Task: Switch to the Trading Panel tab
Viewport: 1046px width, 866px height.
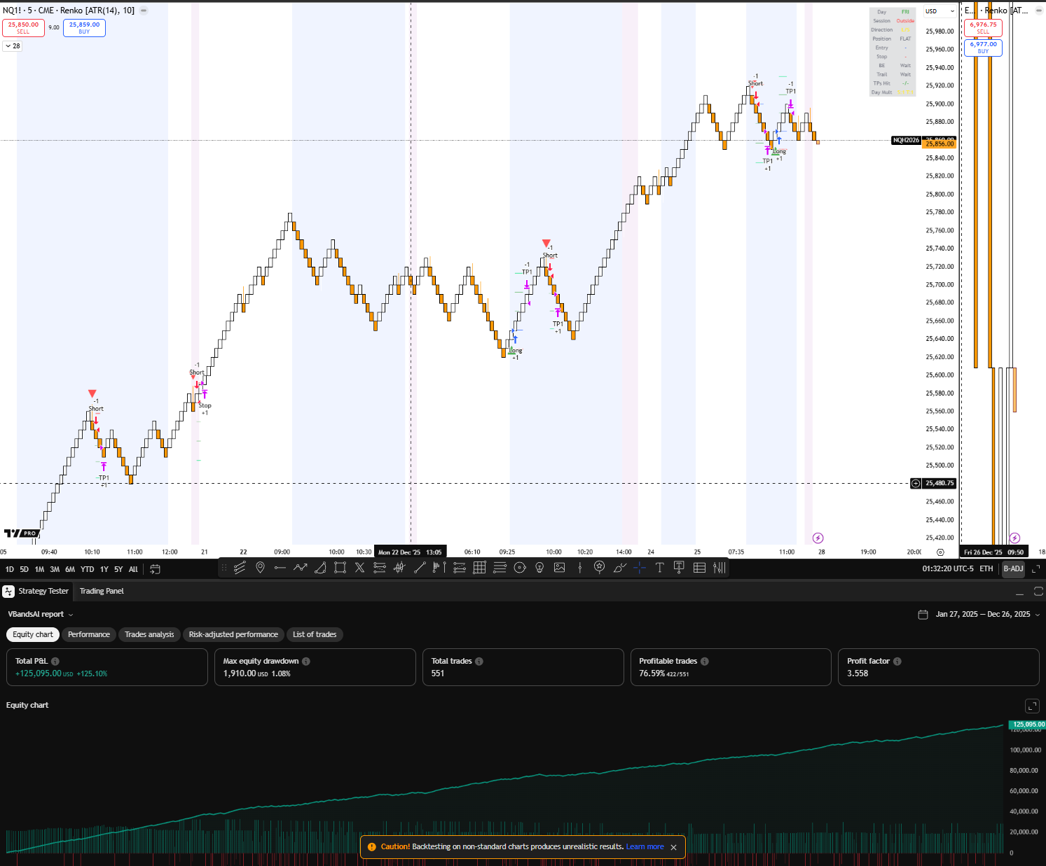Action: 102,592
